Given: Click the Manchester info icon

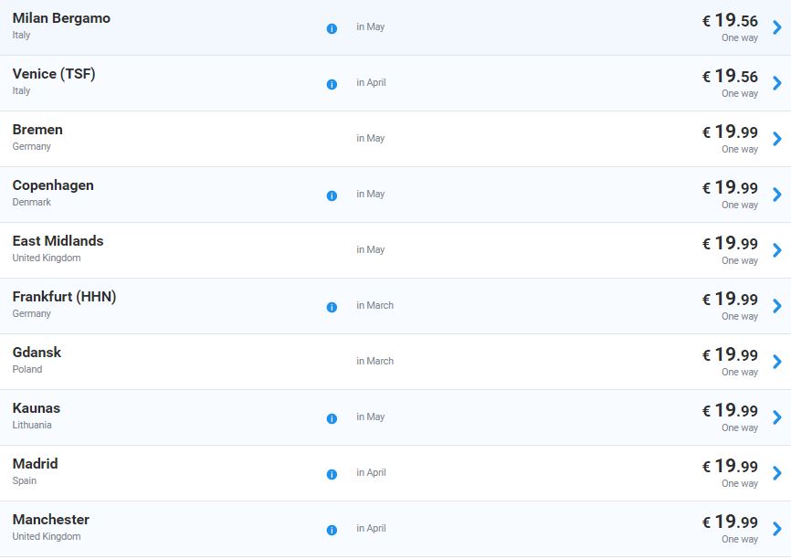Looking at the screenshot, I should tap(332, 531).
